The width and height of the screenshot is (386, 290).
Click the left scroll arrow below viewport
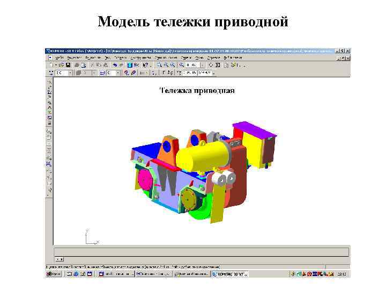[57, 259]
